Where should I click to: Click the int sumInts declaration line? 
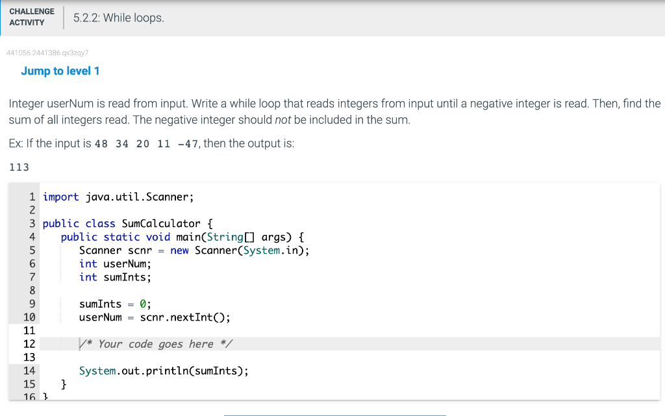115,277
